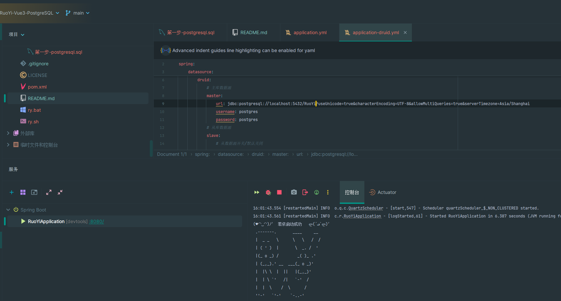Expand the 临时文件和控制台 node
Image resolution: width=561 pixels, height=301 pixels.
tap(8, 145)
